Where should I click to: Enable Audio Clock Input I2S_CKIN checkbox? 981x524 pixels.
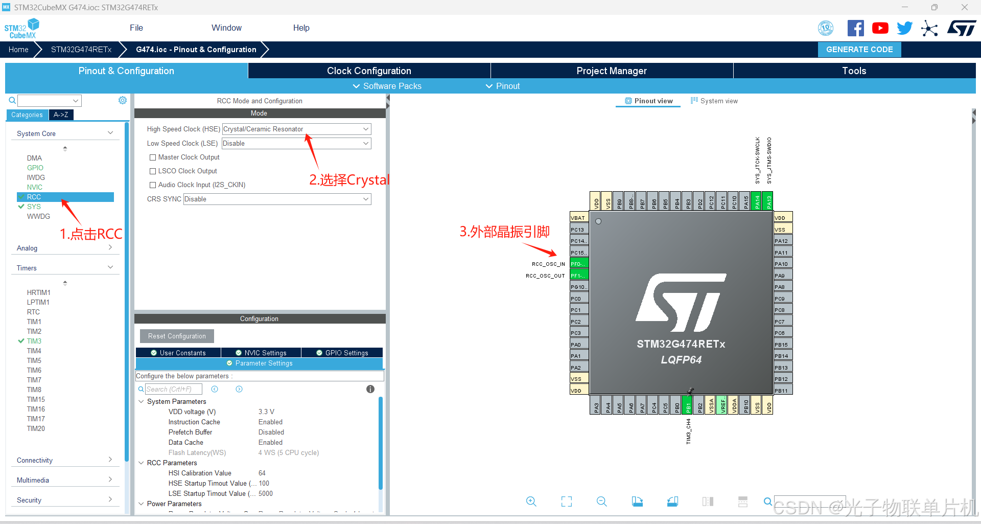153,185
